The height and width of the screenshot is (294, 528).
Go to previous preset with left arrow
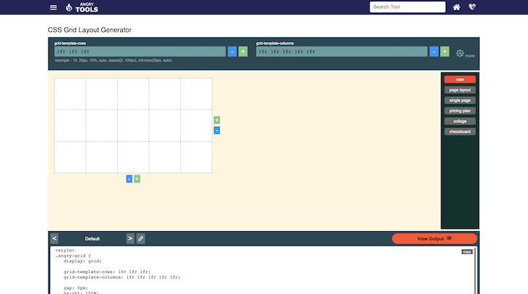(54, 238)
